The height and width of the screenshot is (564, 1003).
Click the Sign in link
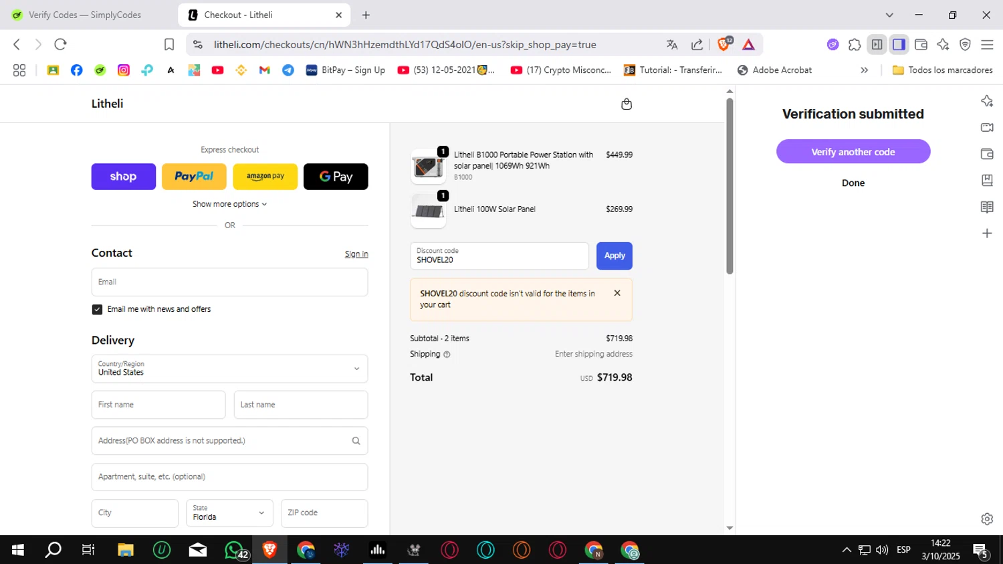tap(356, 254)
